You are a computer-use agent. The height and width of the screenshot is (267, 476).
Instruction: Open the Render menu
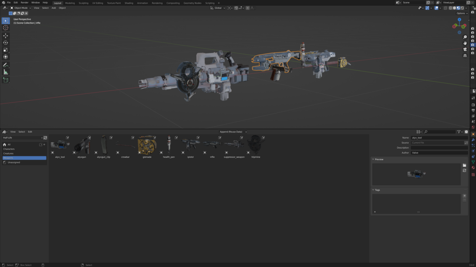click(x=24, y=2)
